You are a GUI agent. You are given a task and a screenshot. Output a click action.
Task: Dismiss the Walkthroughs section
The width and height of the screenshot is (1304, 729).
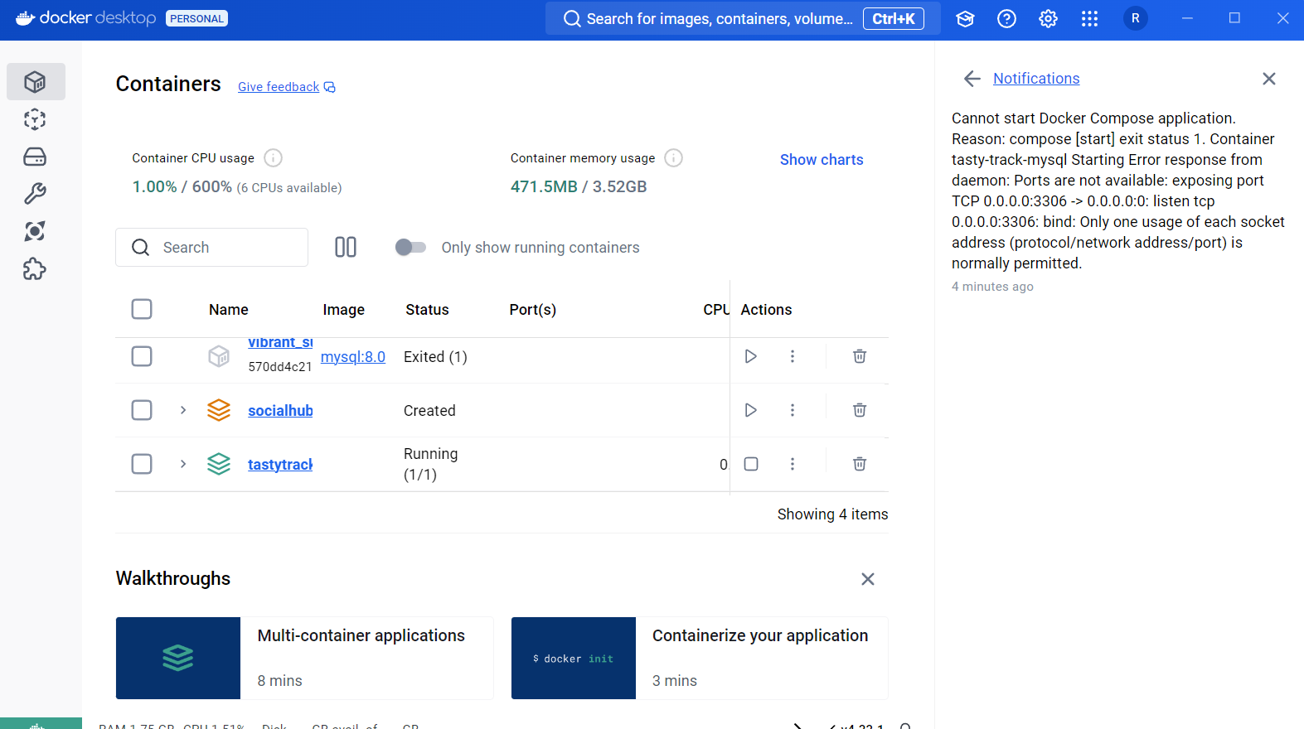click(x=868, y=579)
